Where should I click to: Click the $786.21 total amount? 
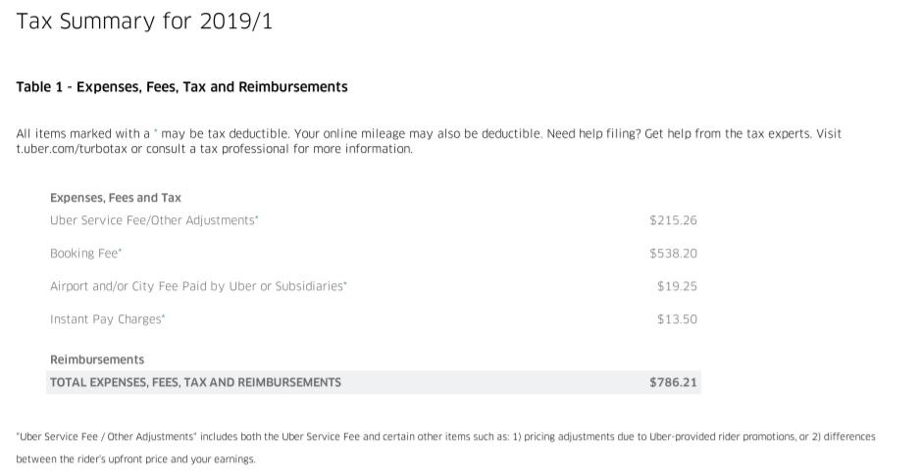673,382
